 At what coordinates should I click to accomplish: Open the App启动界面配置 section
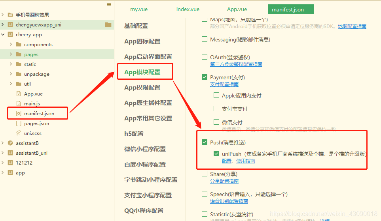click(x=148, y=57)
